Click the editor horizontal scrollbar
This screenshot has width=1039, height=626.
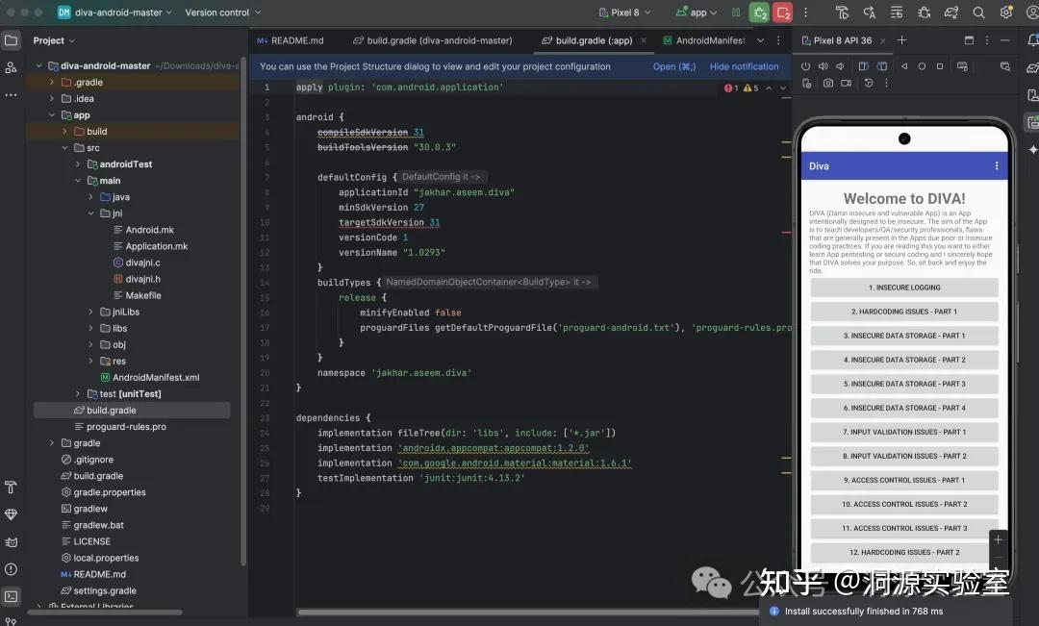pyautogui.click(x=529, y=612)
